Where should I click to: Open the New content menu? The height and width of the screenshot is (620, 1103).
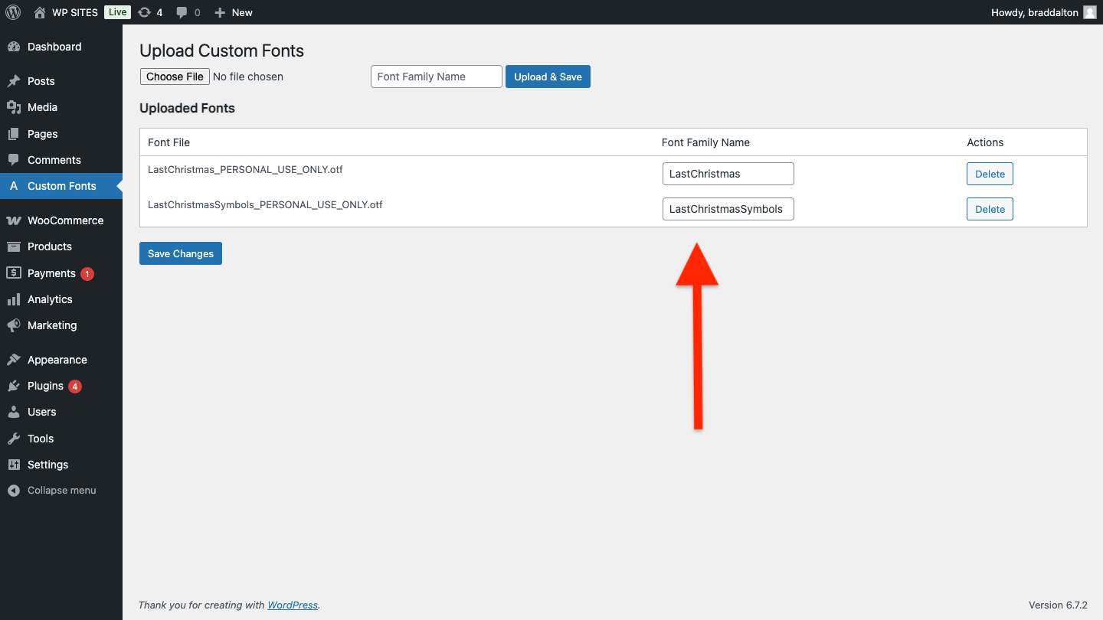pos(232,12)
